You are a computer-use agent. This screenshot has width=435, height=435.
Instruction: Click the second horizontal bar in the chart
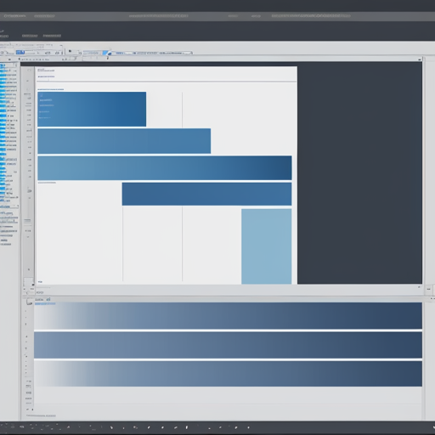tap(124, 141)
